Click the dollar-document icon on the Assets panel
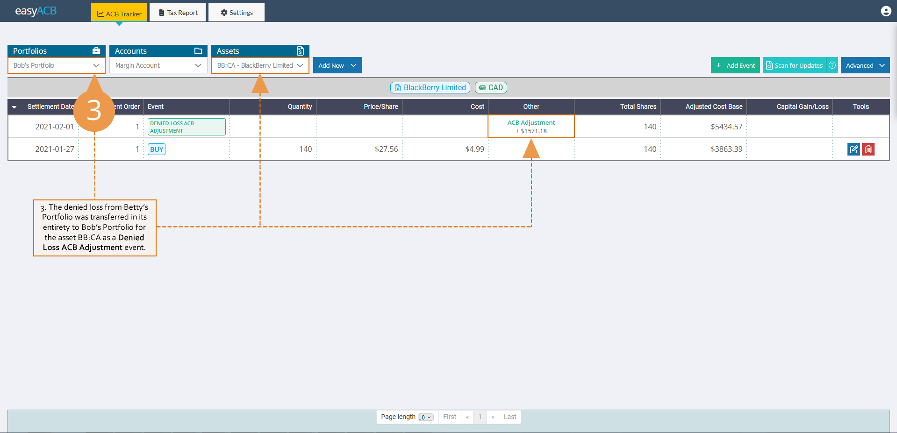This screenshot has width=897, height=433. [x=300, y=51]
